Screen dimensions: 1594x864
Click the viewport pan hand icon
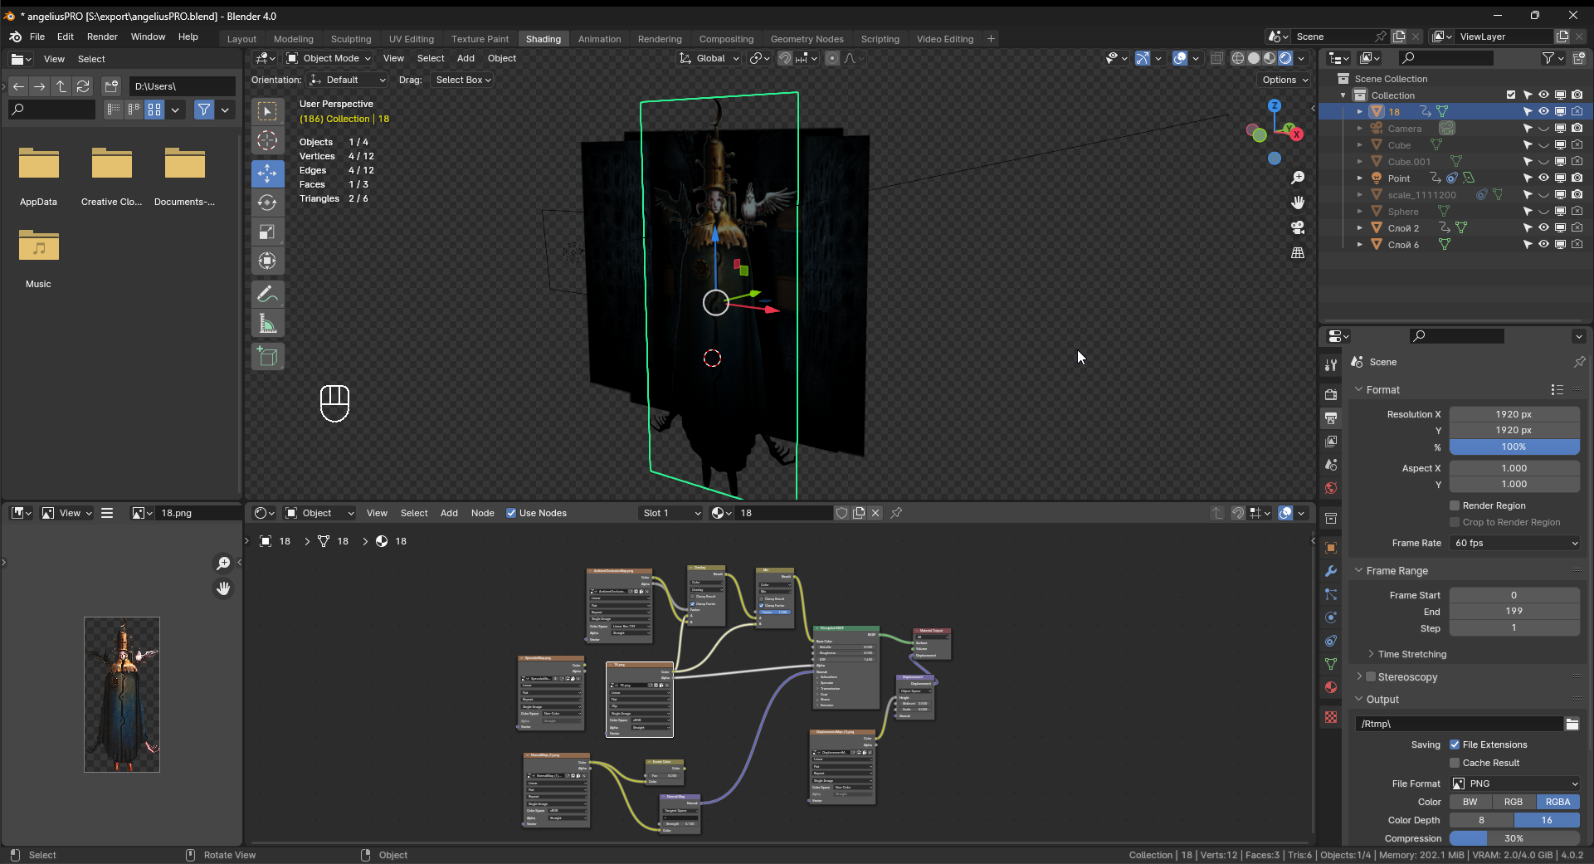click(x=1298, y=203)
